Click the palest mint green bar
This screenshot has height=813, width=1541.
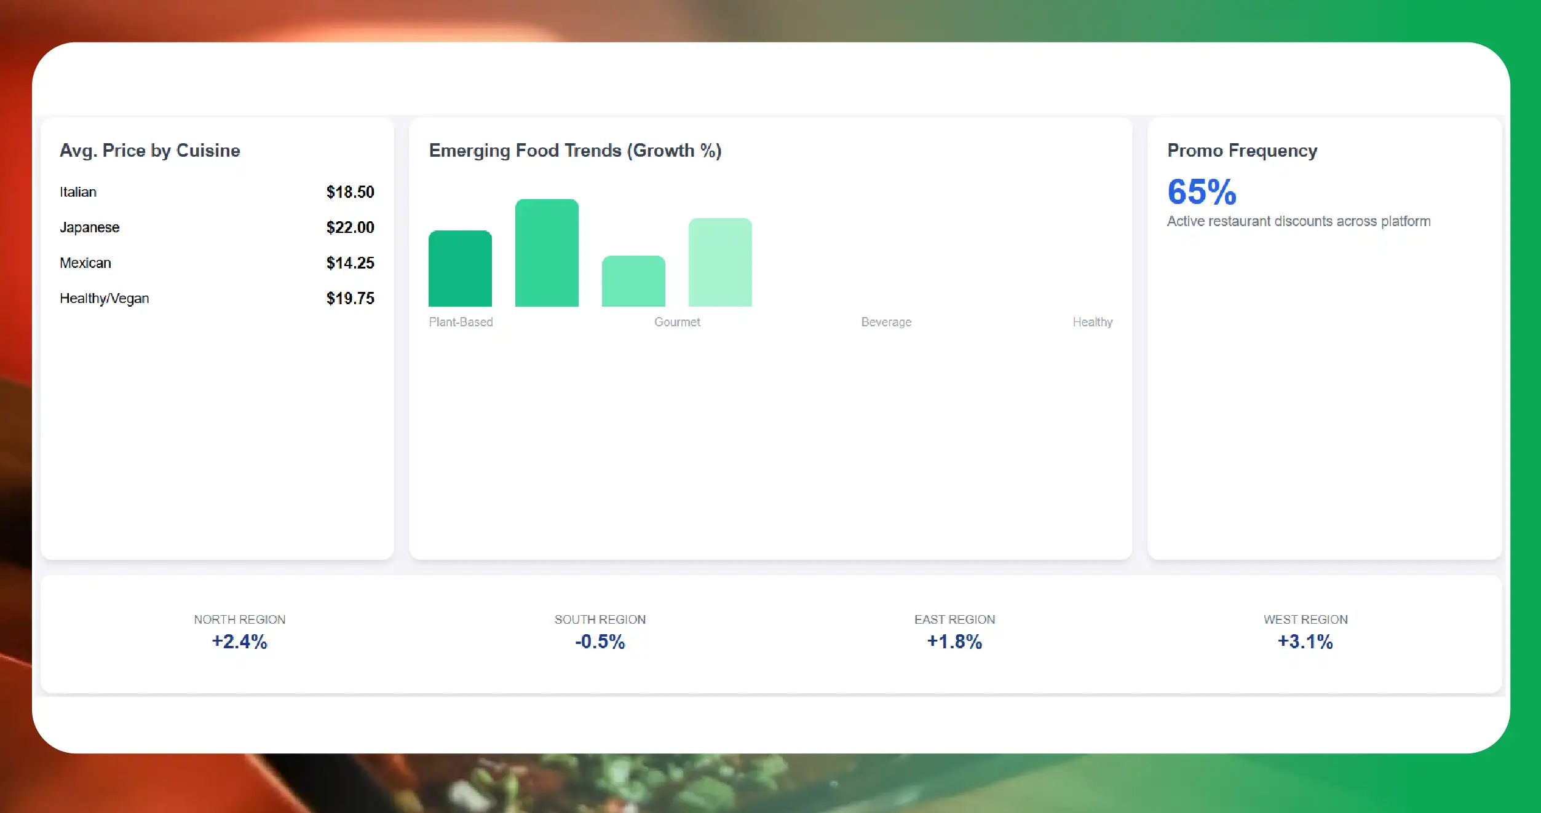[x=720, y=262]
